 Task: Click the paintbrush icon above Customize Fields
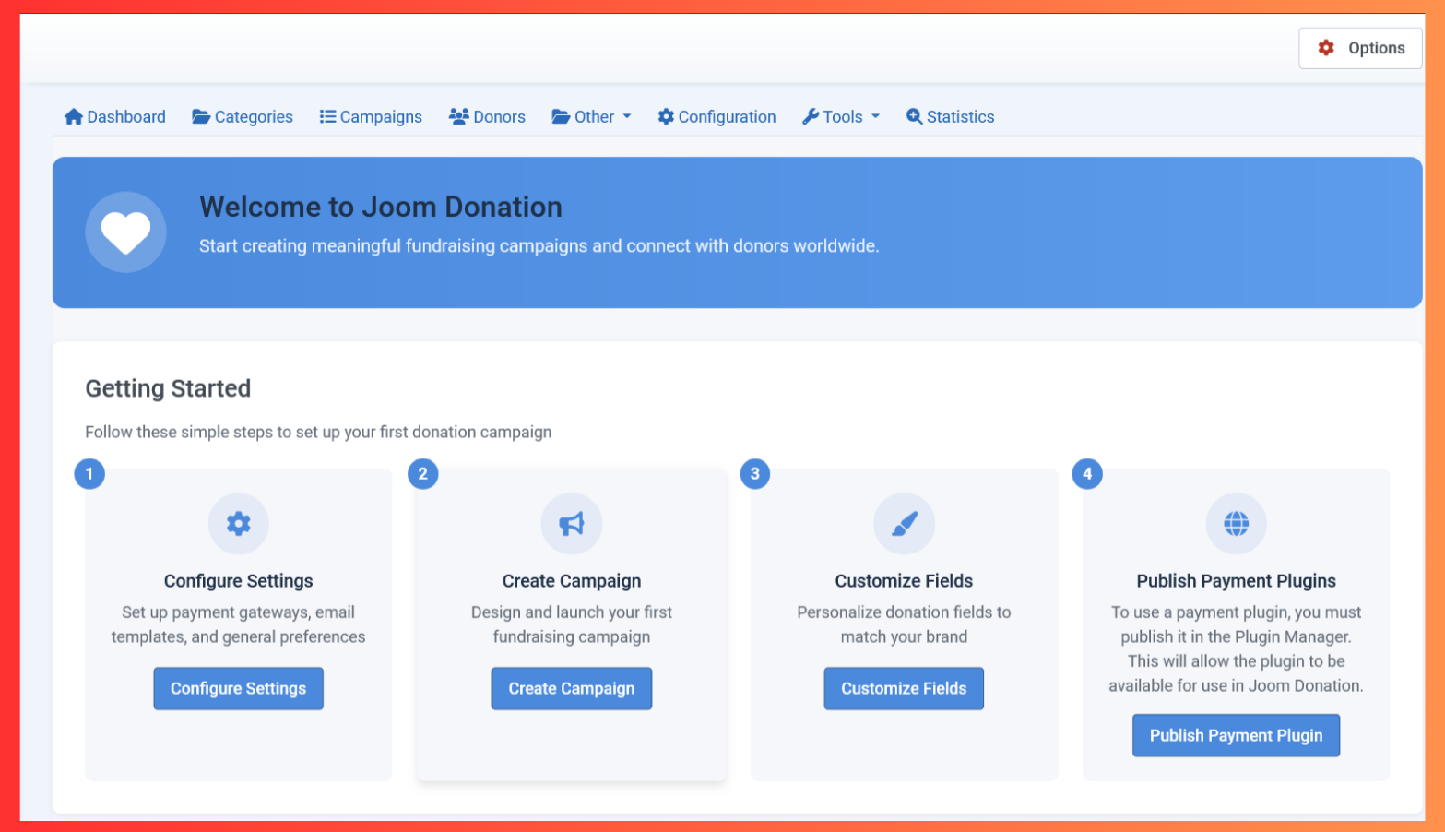click(904, 524)
